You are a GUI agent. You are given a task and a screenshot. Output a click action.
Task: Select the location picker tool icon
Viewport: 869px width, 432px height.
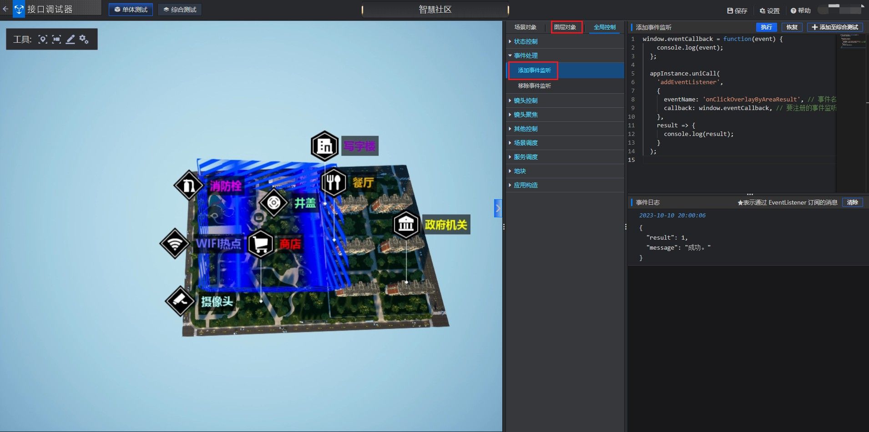click(43, 40)
